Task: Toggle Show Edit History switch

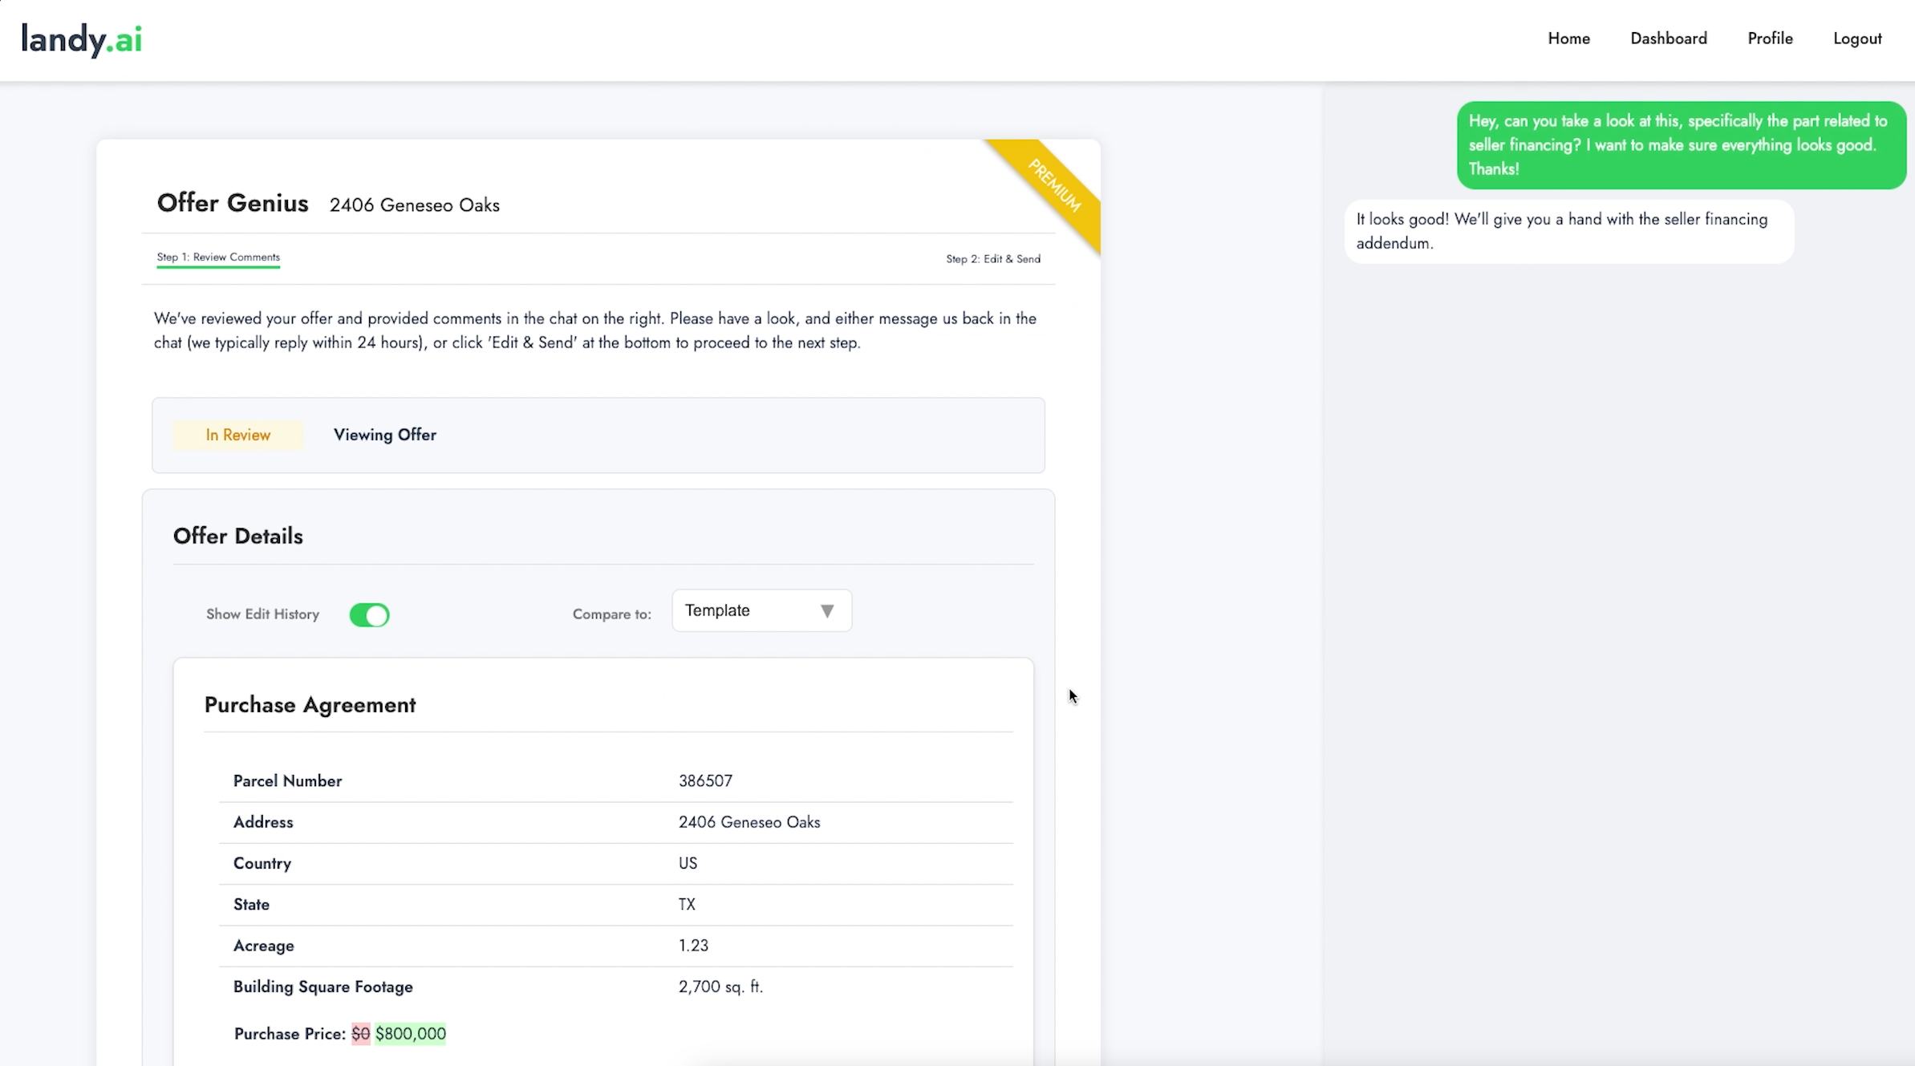Action: (369, 615)
